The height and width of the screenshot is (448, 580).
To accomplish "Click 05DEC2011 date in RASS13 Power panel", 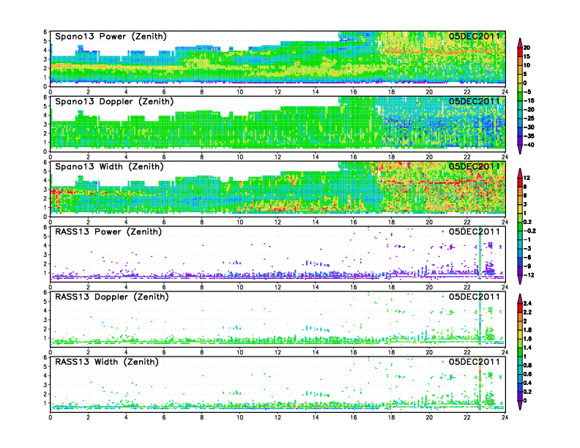I will point(475,232).
